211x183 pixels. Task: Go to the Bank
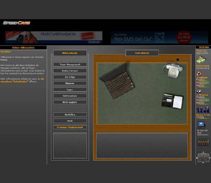pos(70,121)
